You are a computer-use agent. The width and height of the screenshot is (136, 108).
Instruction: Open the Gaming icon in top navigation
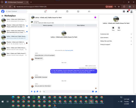point(89,11)
